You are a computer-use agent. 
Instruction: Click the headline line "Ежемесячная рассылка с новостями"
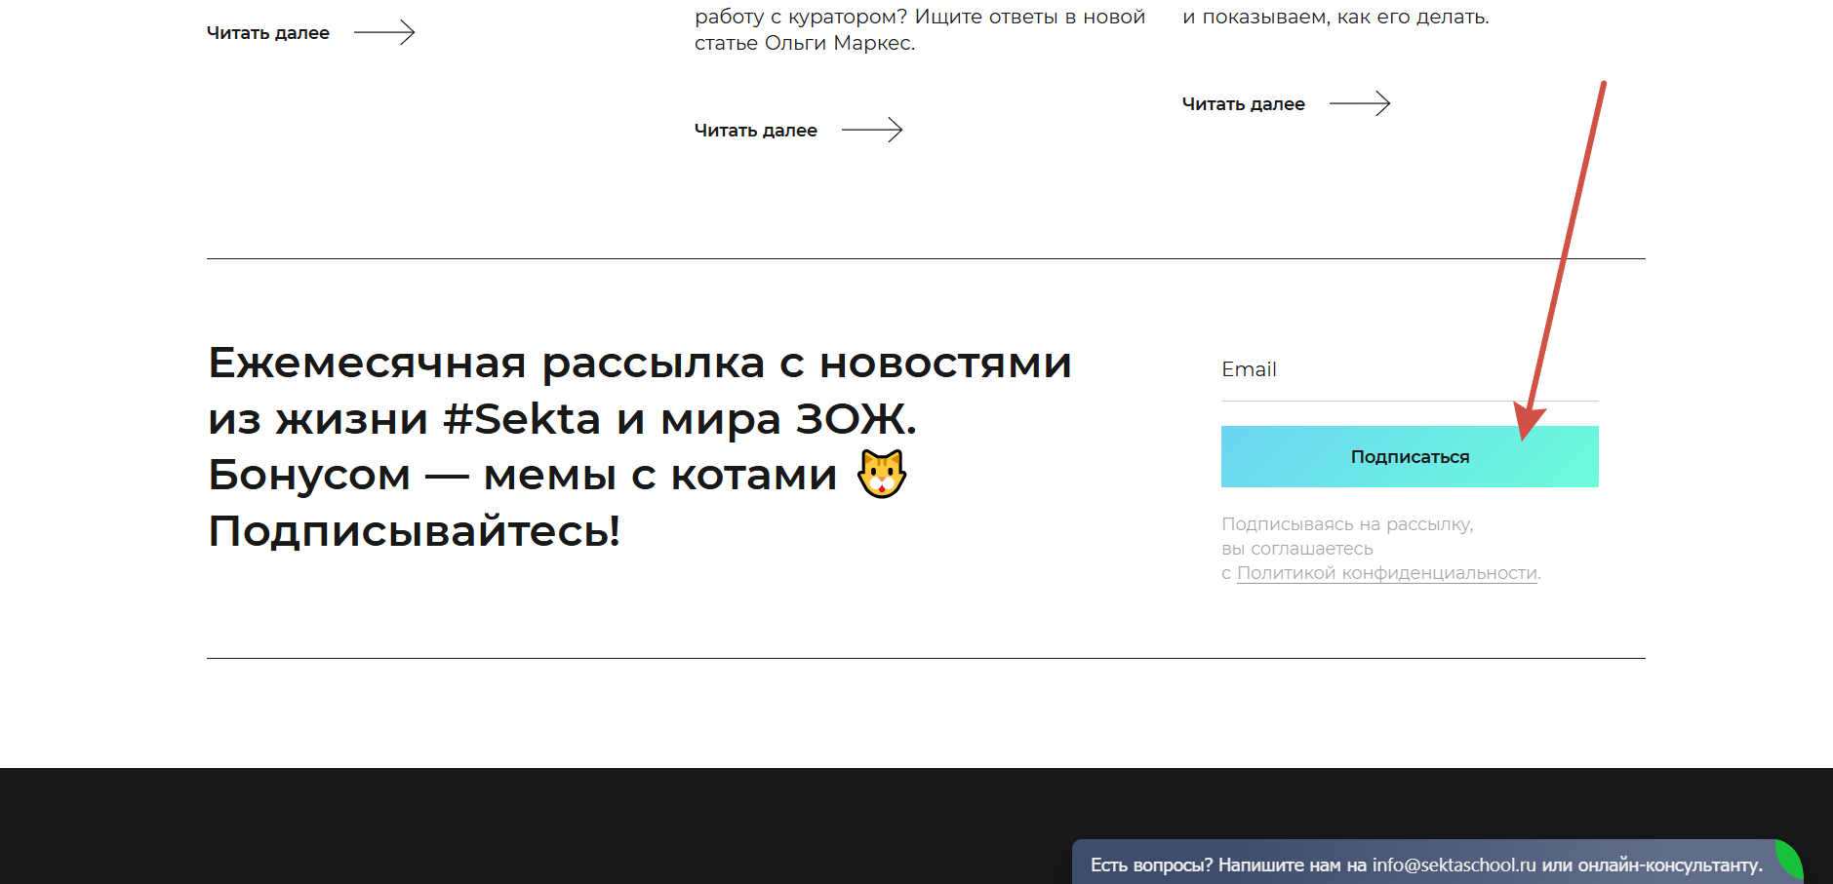(640, 363)
